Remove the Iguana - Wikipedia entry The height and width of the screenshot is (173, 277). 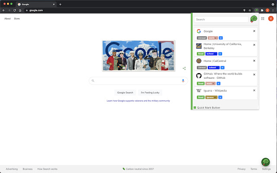pos(254,90)
